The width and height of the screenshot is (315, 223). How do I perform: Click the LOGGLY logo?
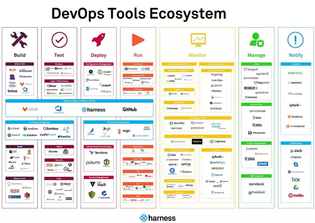(217, 168)
